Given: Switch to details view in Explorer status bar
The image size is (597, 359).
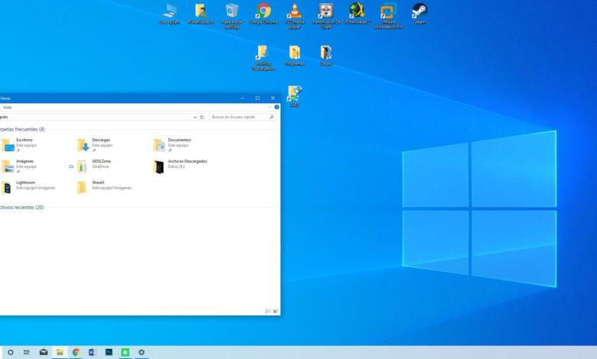Looking at the screenshot, I should (269, 311).
